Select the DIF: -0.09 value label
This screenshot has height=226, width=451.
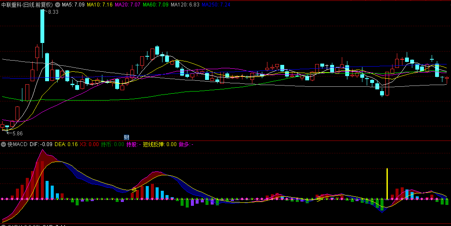41,144
